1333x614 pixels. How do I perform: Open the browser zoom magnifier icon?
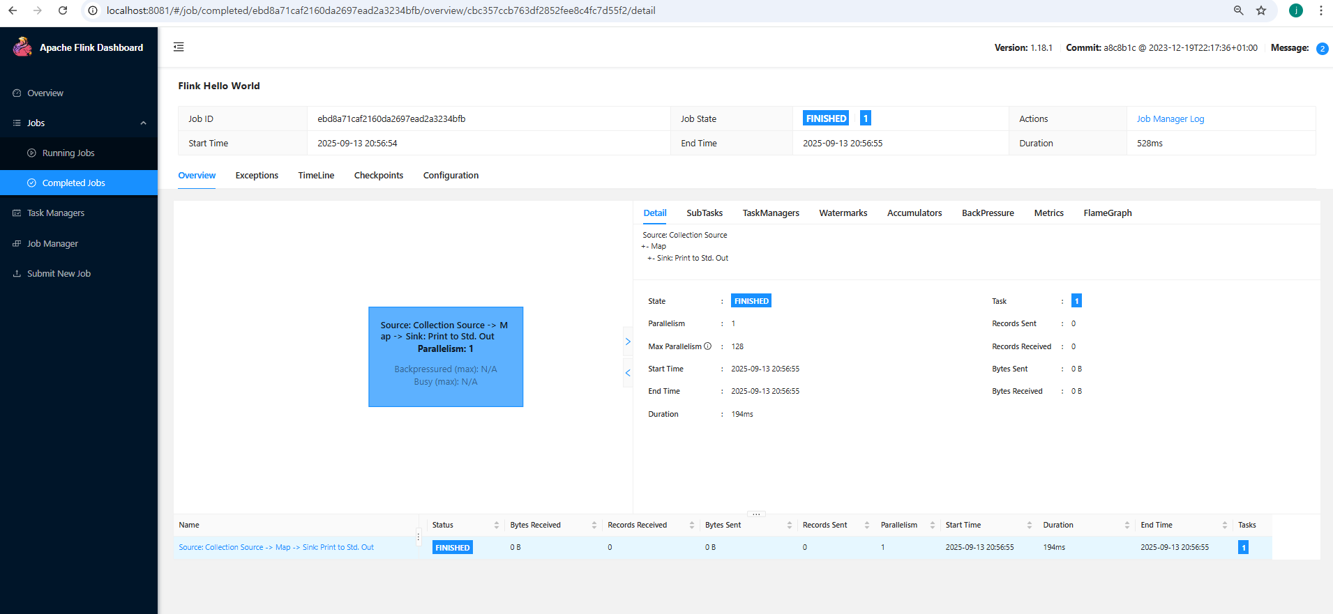(1239, 10)
